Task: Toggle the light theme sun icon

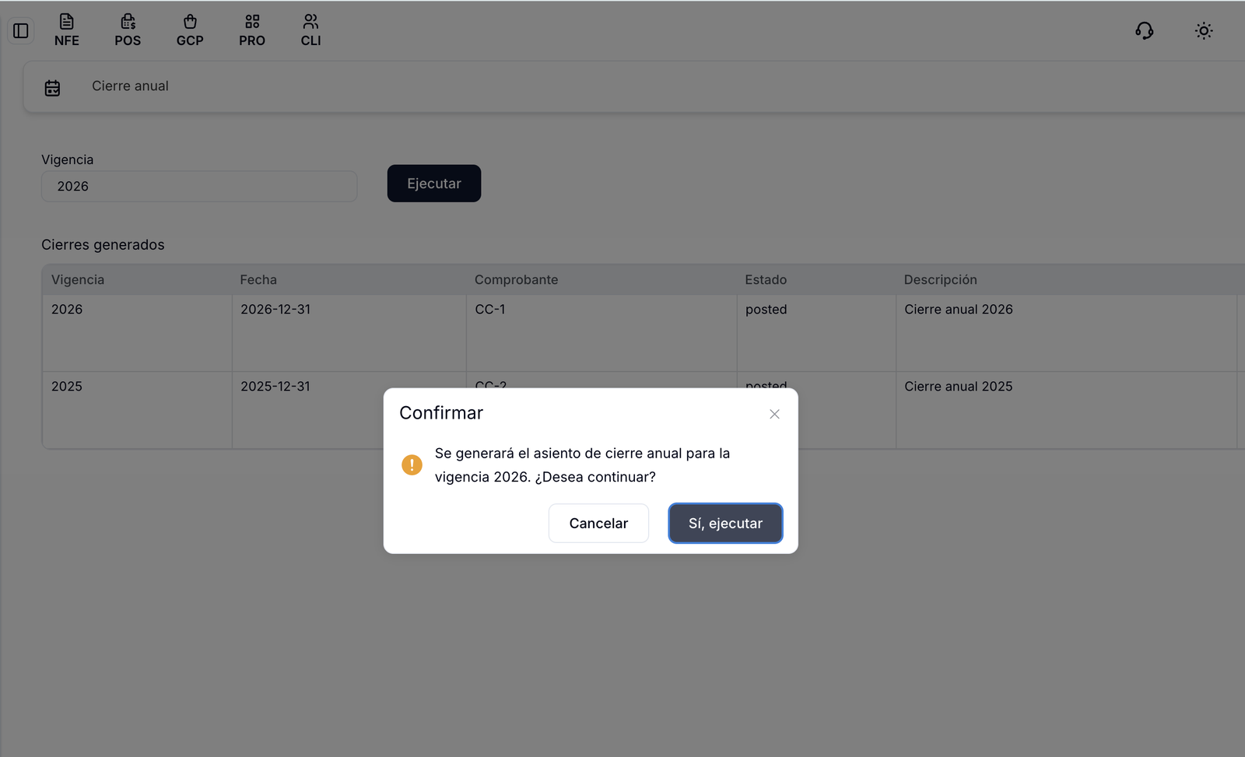Action: pyautogui.click(x=1204, y=31)
